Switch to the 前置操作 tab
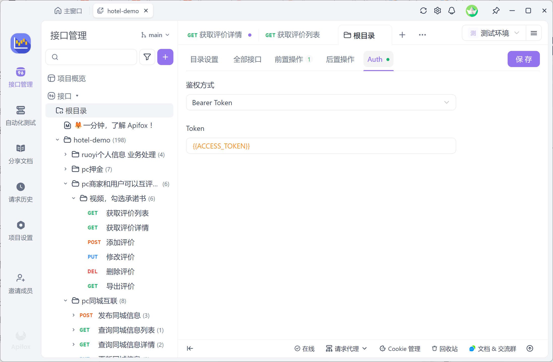 [x=289, y=59]
